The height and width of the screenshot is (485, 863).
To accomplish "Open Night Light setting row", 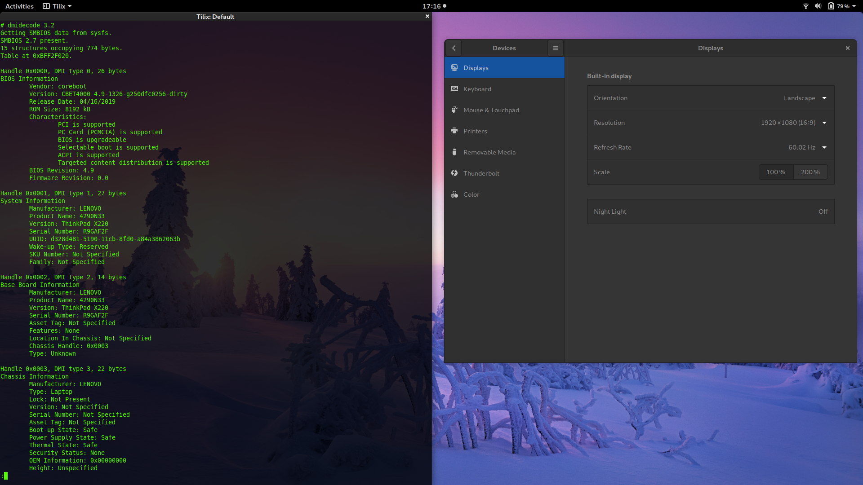I will click(710, 212).
